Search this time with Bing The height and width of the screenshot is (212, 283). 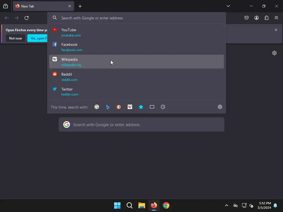pos(108,107)
